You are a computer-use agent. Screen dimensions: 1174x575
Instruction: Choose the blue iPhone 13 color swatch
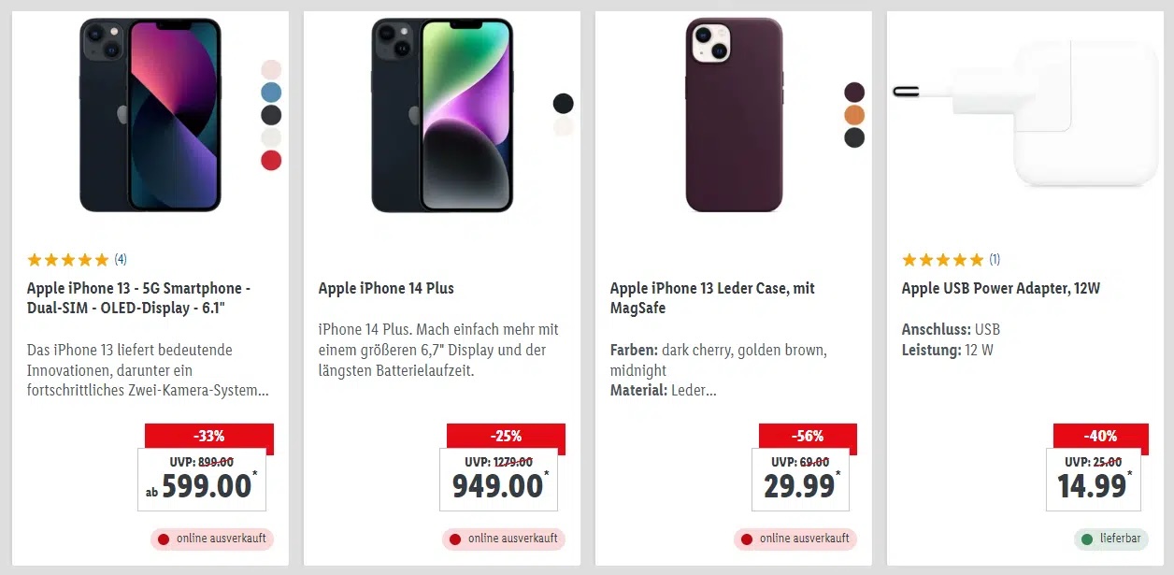[271, 93]
